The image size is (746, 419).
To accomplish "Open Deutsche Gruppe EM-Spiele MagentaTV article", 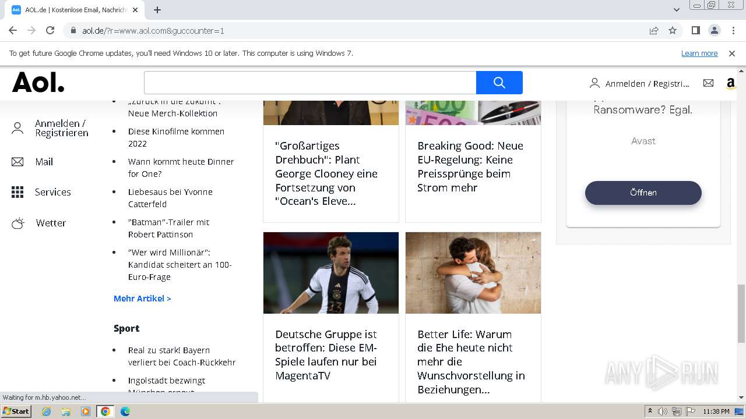I will [326, 355].
